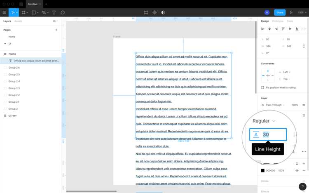Viewport: 309px width, 193px height.
Task: Switch to the Layers tab
Action: click(x=7, y=21)
